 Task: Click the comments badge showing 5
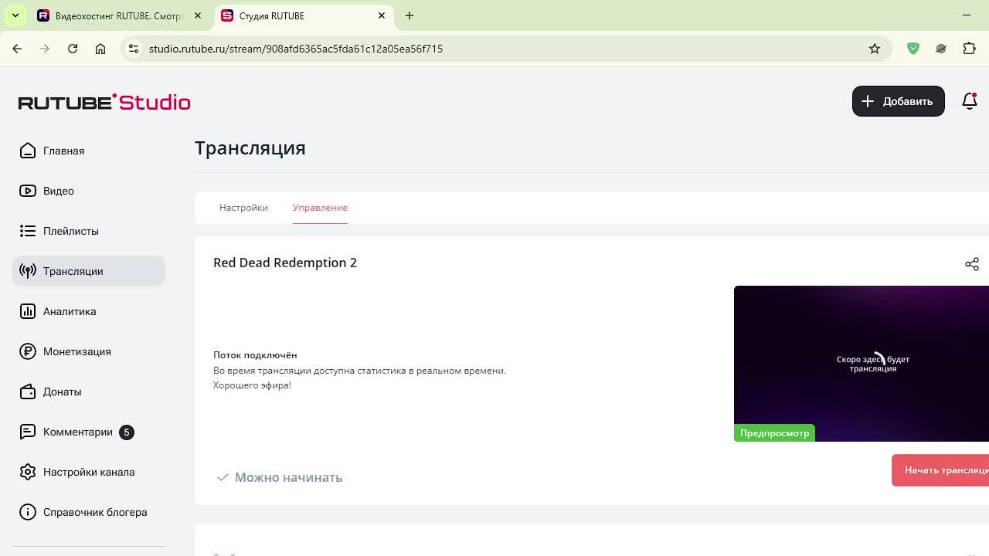127,432
